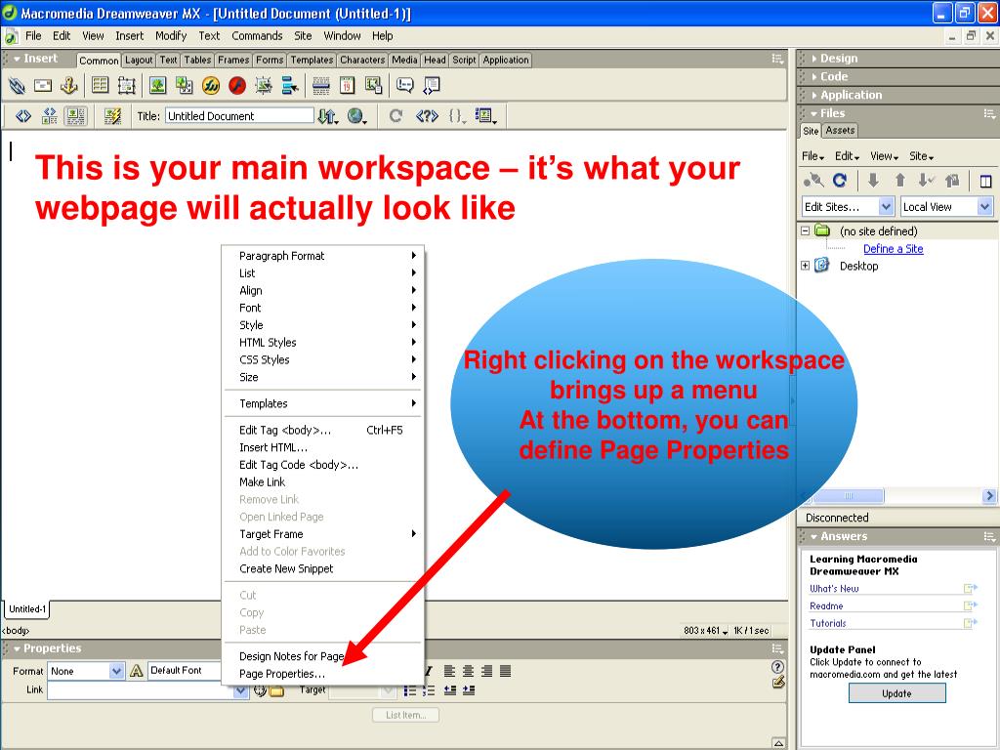1000x750 pixels.
Task: Open the Assets tab in Files panel
Action: [840, 130]
